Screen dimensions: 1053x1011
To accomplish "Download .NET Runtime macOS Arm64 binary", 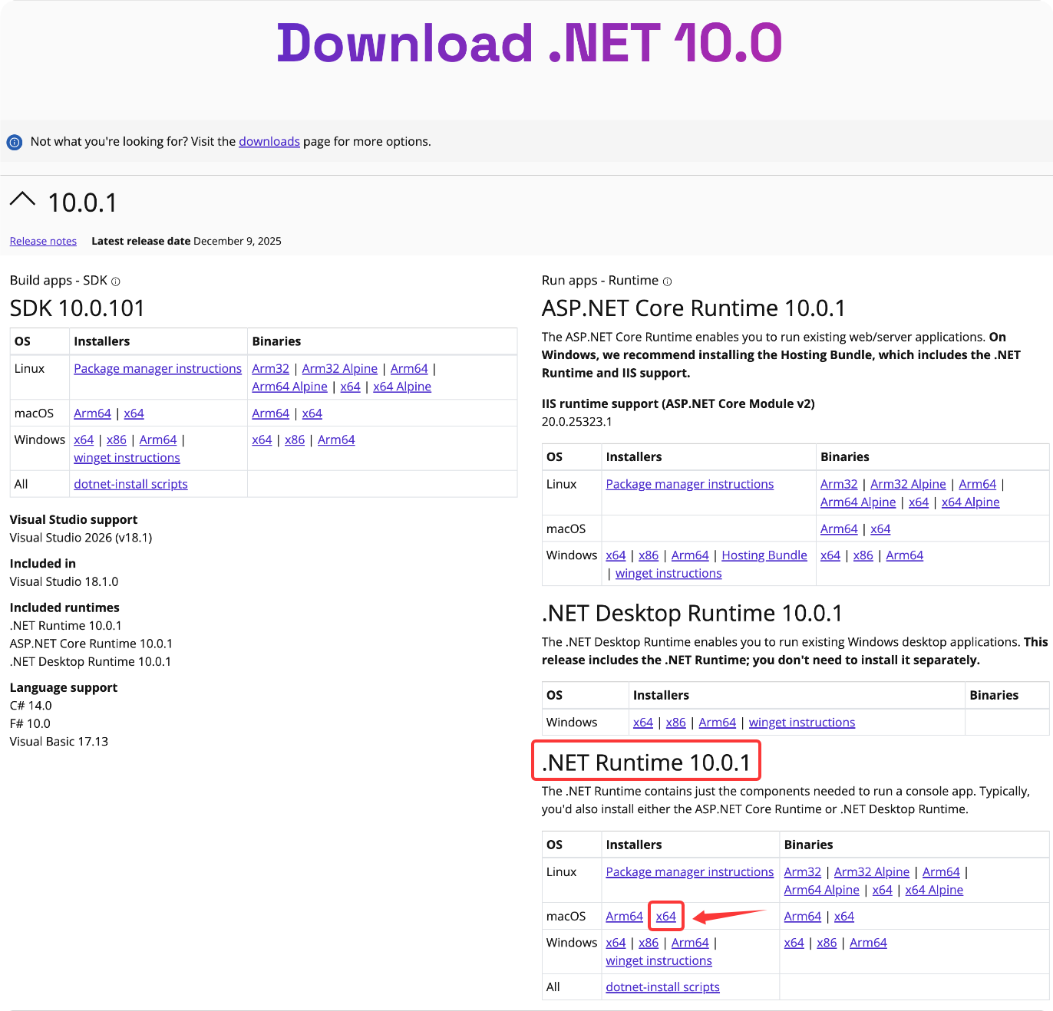I will (x=803, y=917).
